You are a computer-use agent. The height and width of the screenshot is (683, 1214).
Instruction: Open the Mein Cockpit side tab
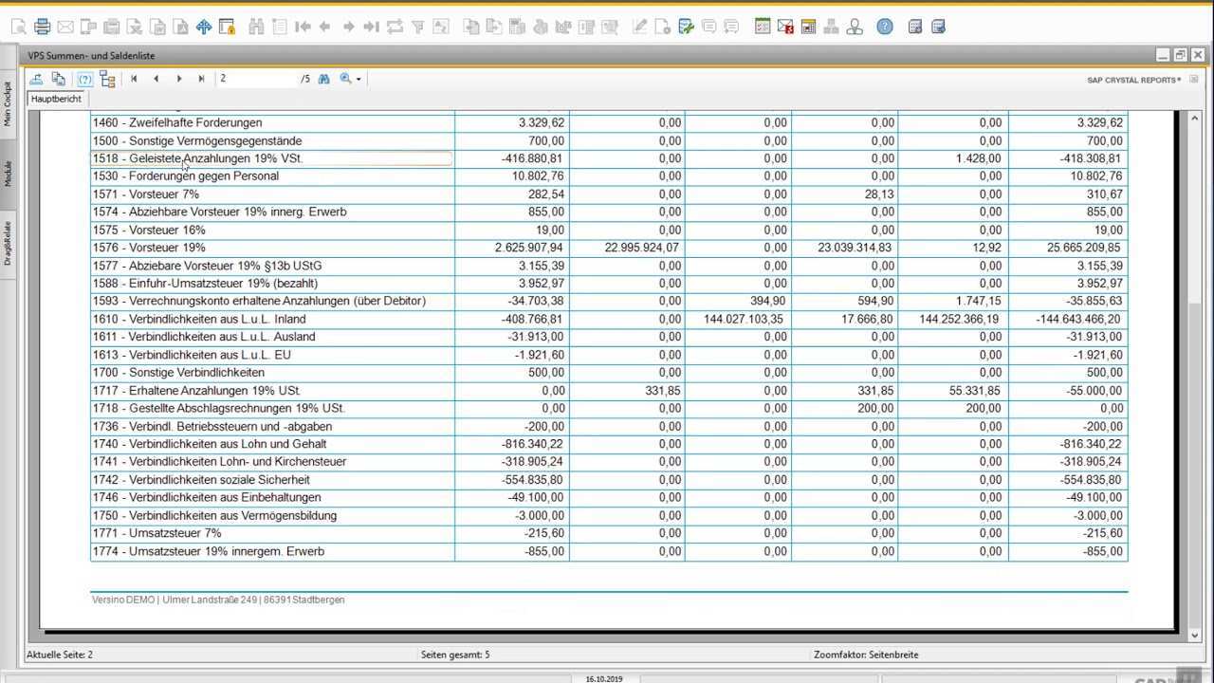(x=8, y=102)
